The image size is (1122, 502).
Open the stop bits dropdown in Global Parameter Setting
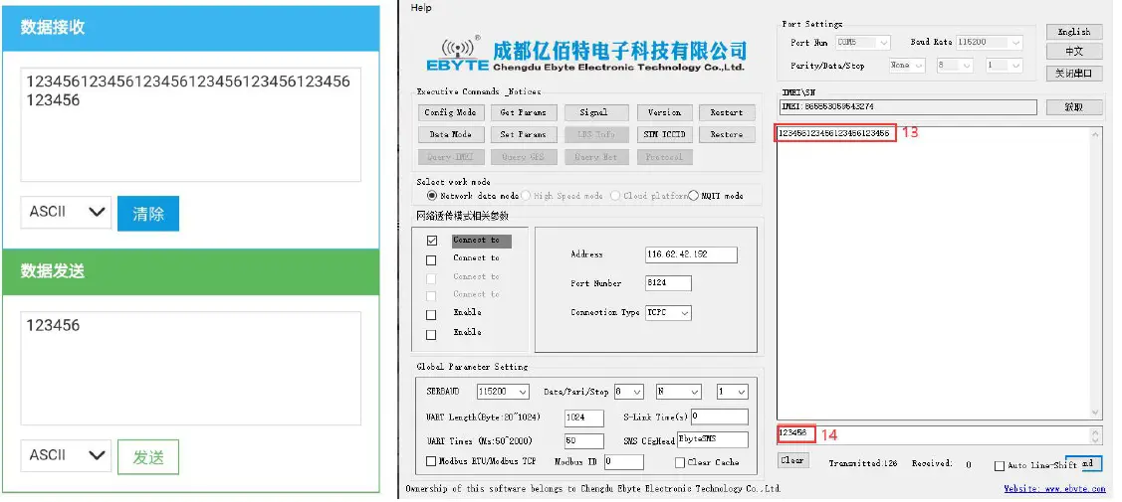point(733,392)
